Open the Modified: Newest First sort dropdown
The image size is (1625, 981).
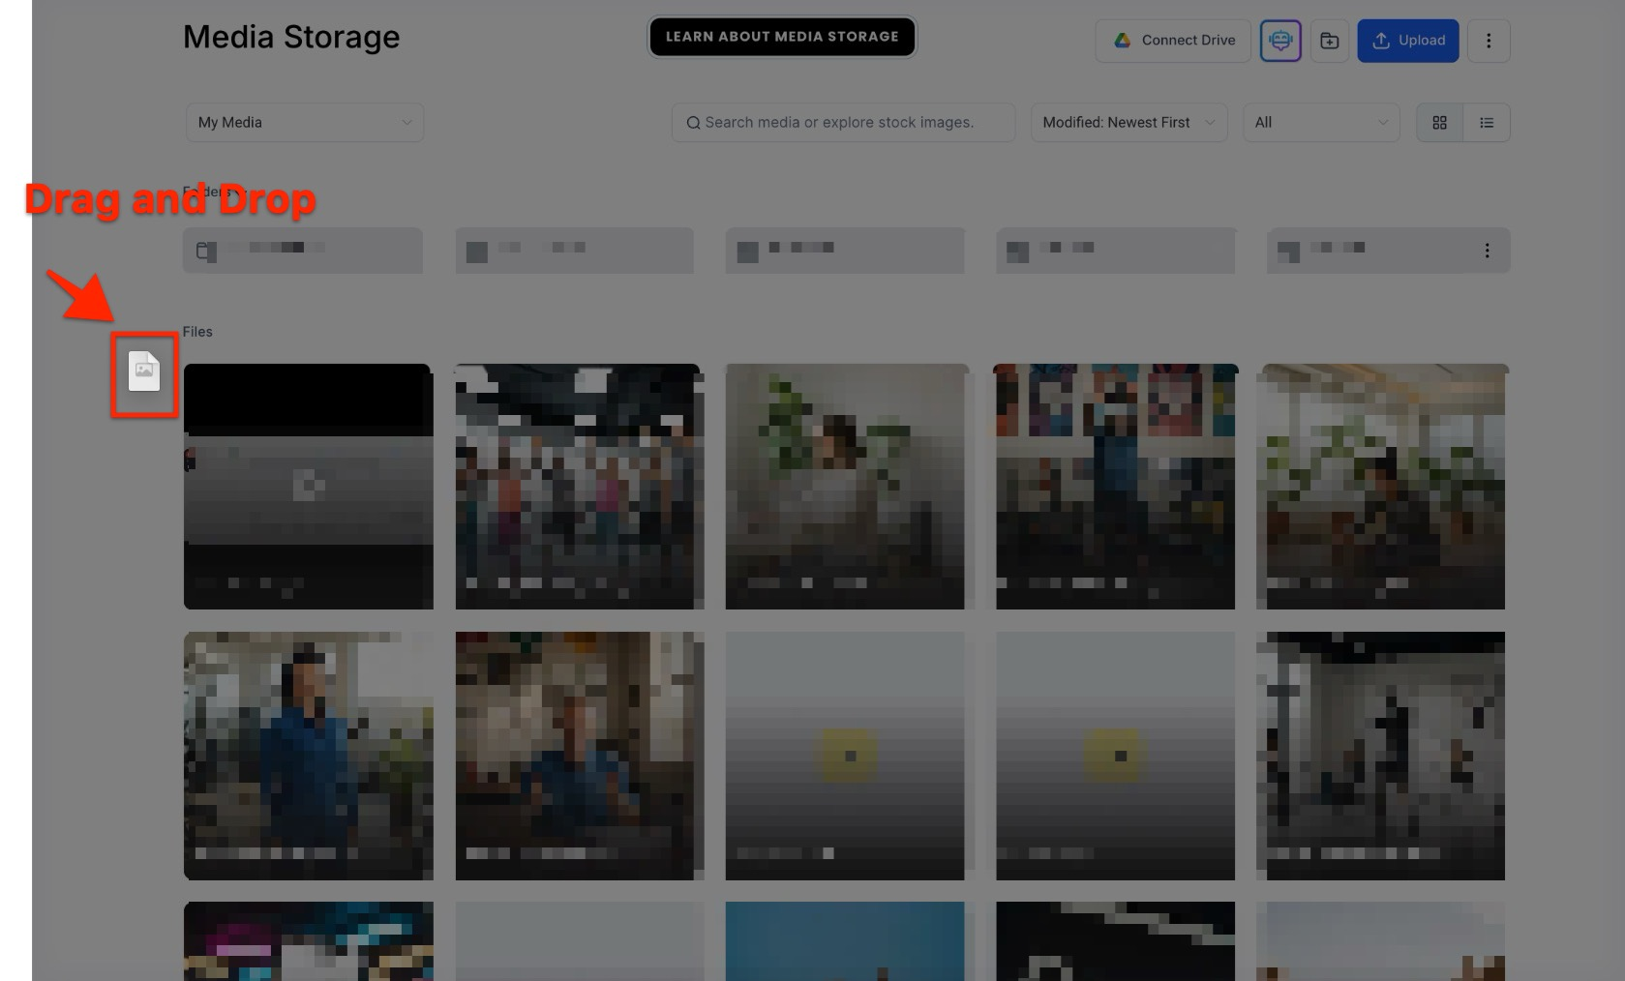(1128, 123)
